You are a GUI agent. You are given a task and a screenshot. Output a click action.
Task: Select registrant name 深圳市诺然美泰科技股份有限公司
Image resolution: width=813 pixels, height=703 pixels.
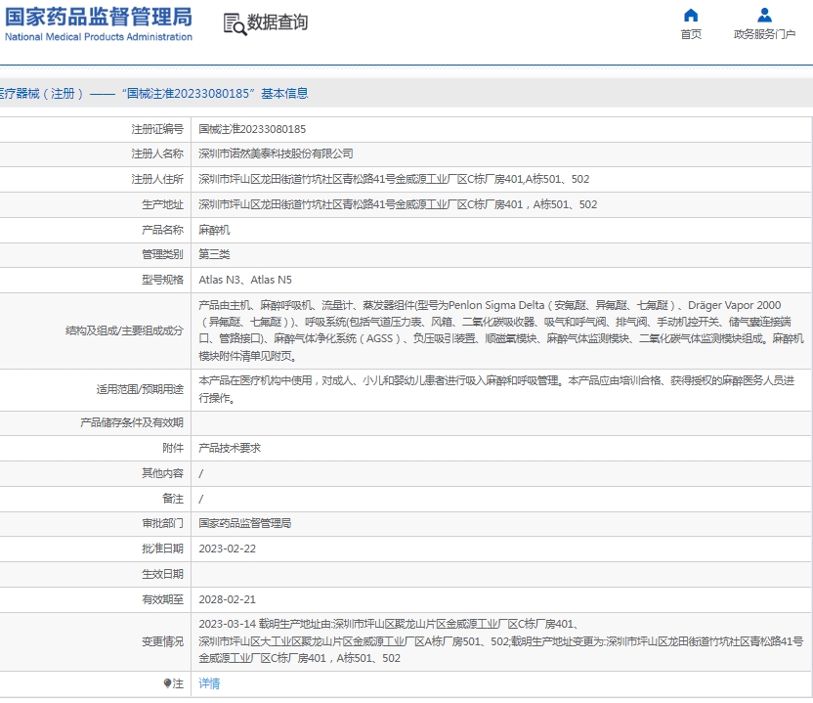pos(276,154)
